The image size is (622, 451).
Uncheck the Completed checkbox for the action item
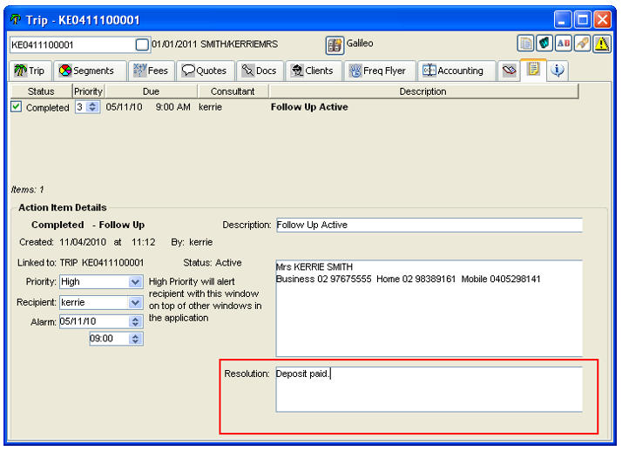16,107
